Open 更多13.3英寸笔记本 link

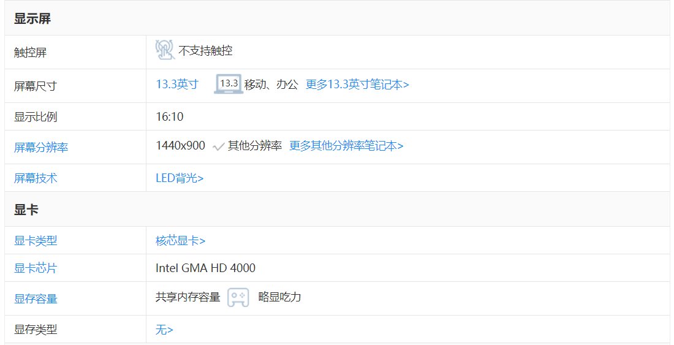tap(357, 84)
